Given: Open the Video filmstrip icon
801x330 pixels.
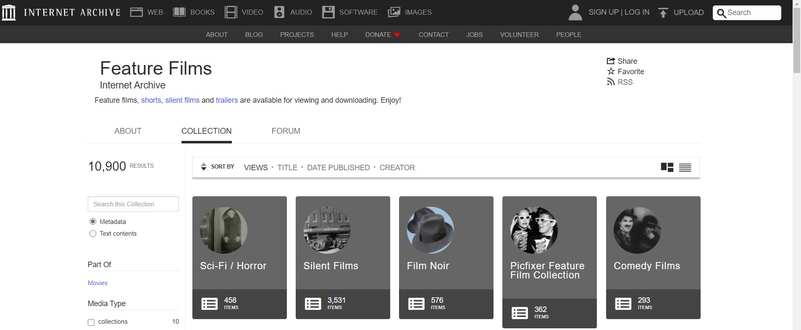Looking at the screenshot, I should click(x=231, y=12).
